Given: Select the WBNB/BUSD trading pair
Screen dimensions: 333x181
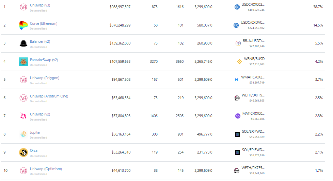Looking at the screenshot, I should (x=254, y=59).
